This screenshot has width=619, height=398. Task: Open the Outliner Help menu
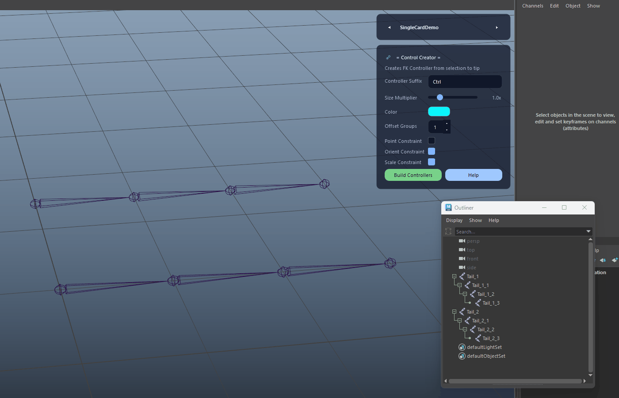pyautogui.click(x=494, y=220)
